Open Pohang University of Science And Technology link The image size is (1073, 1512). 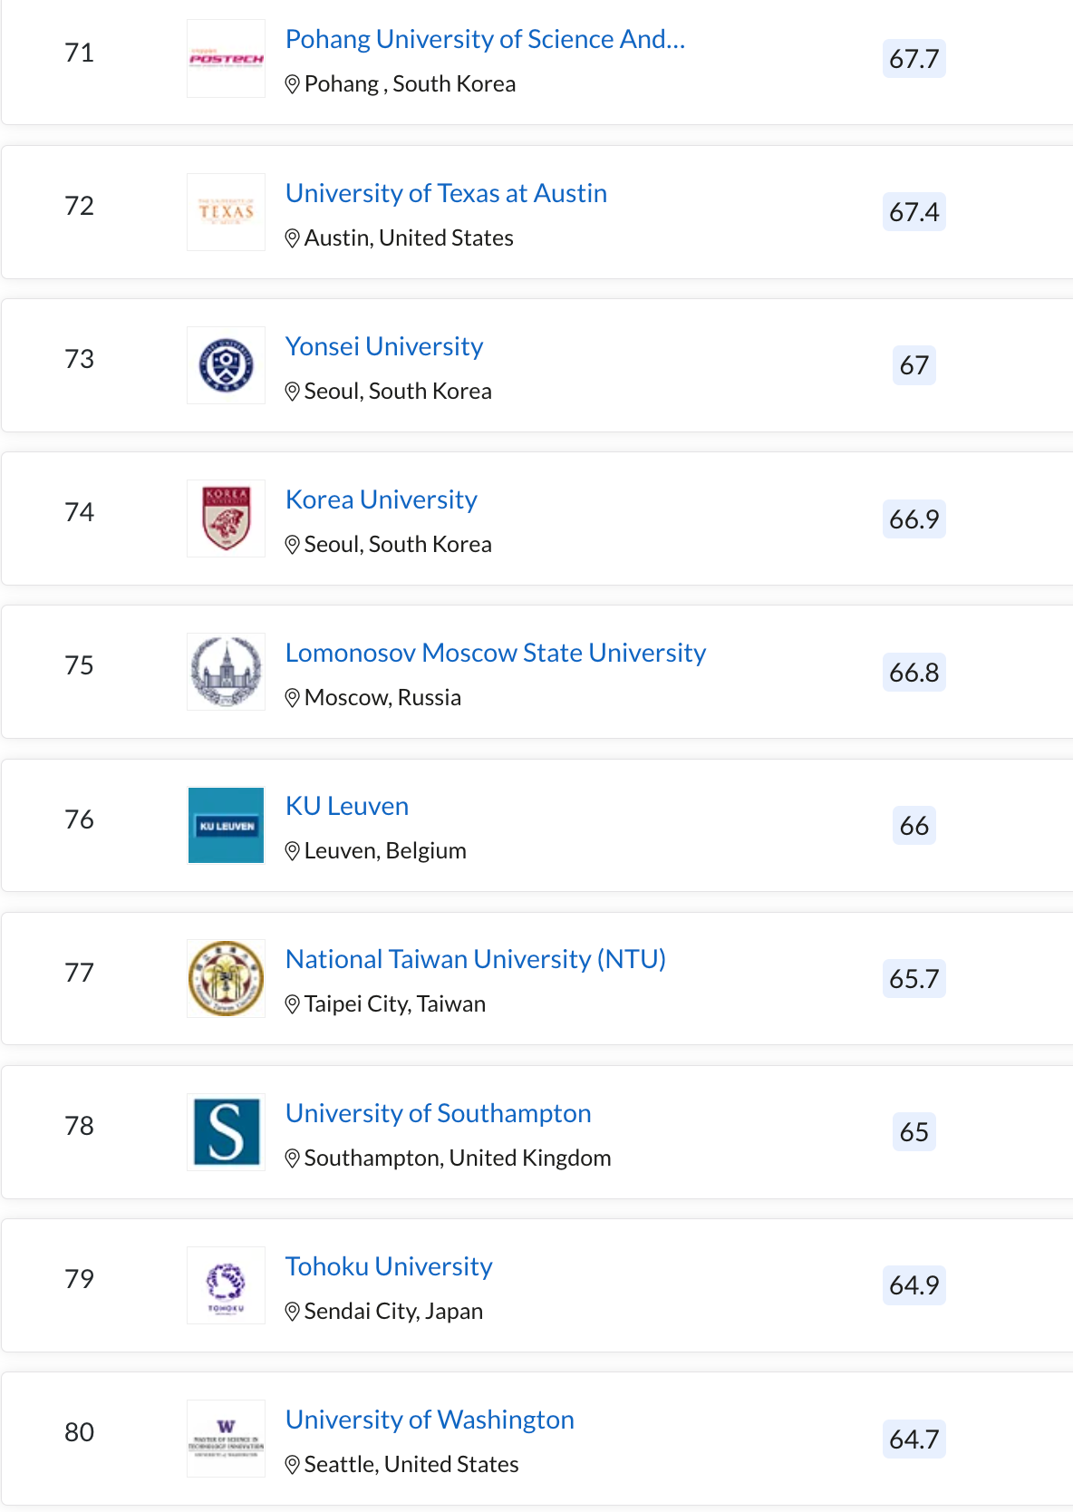485,40
